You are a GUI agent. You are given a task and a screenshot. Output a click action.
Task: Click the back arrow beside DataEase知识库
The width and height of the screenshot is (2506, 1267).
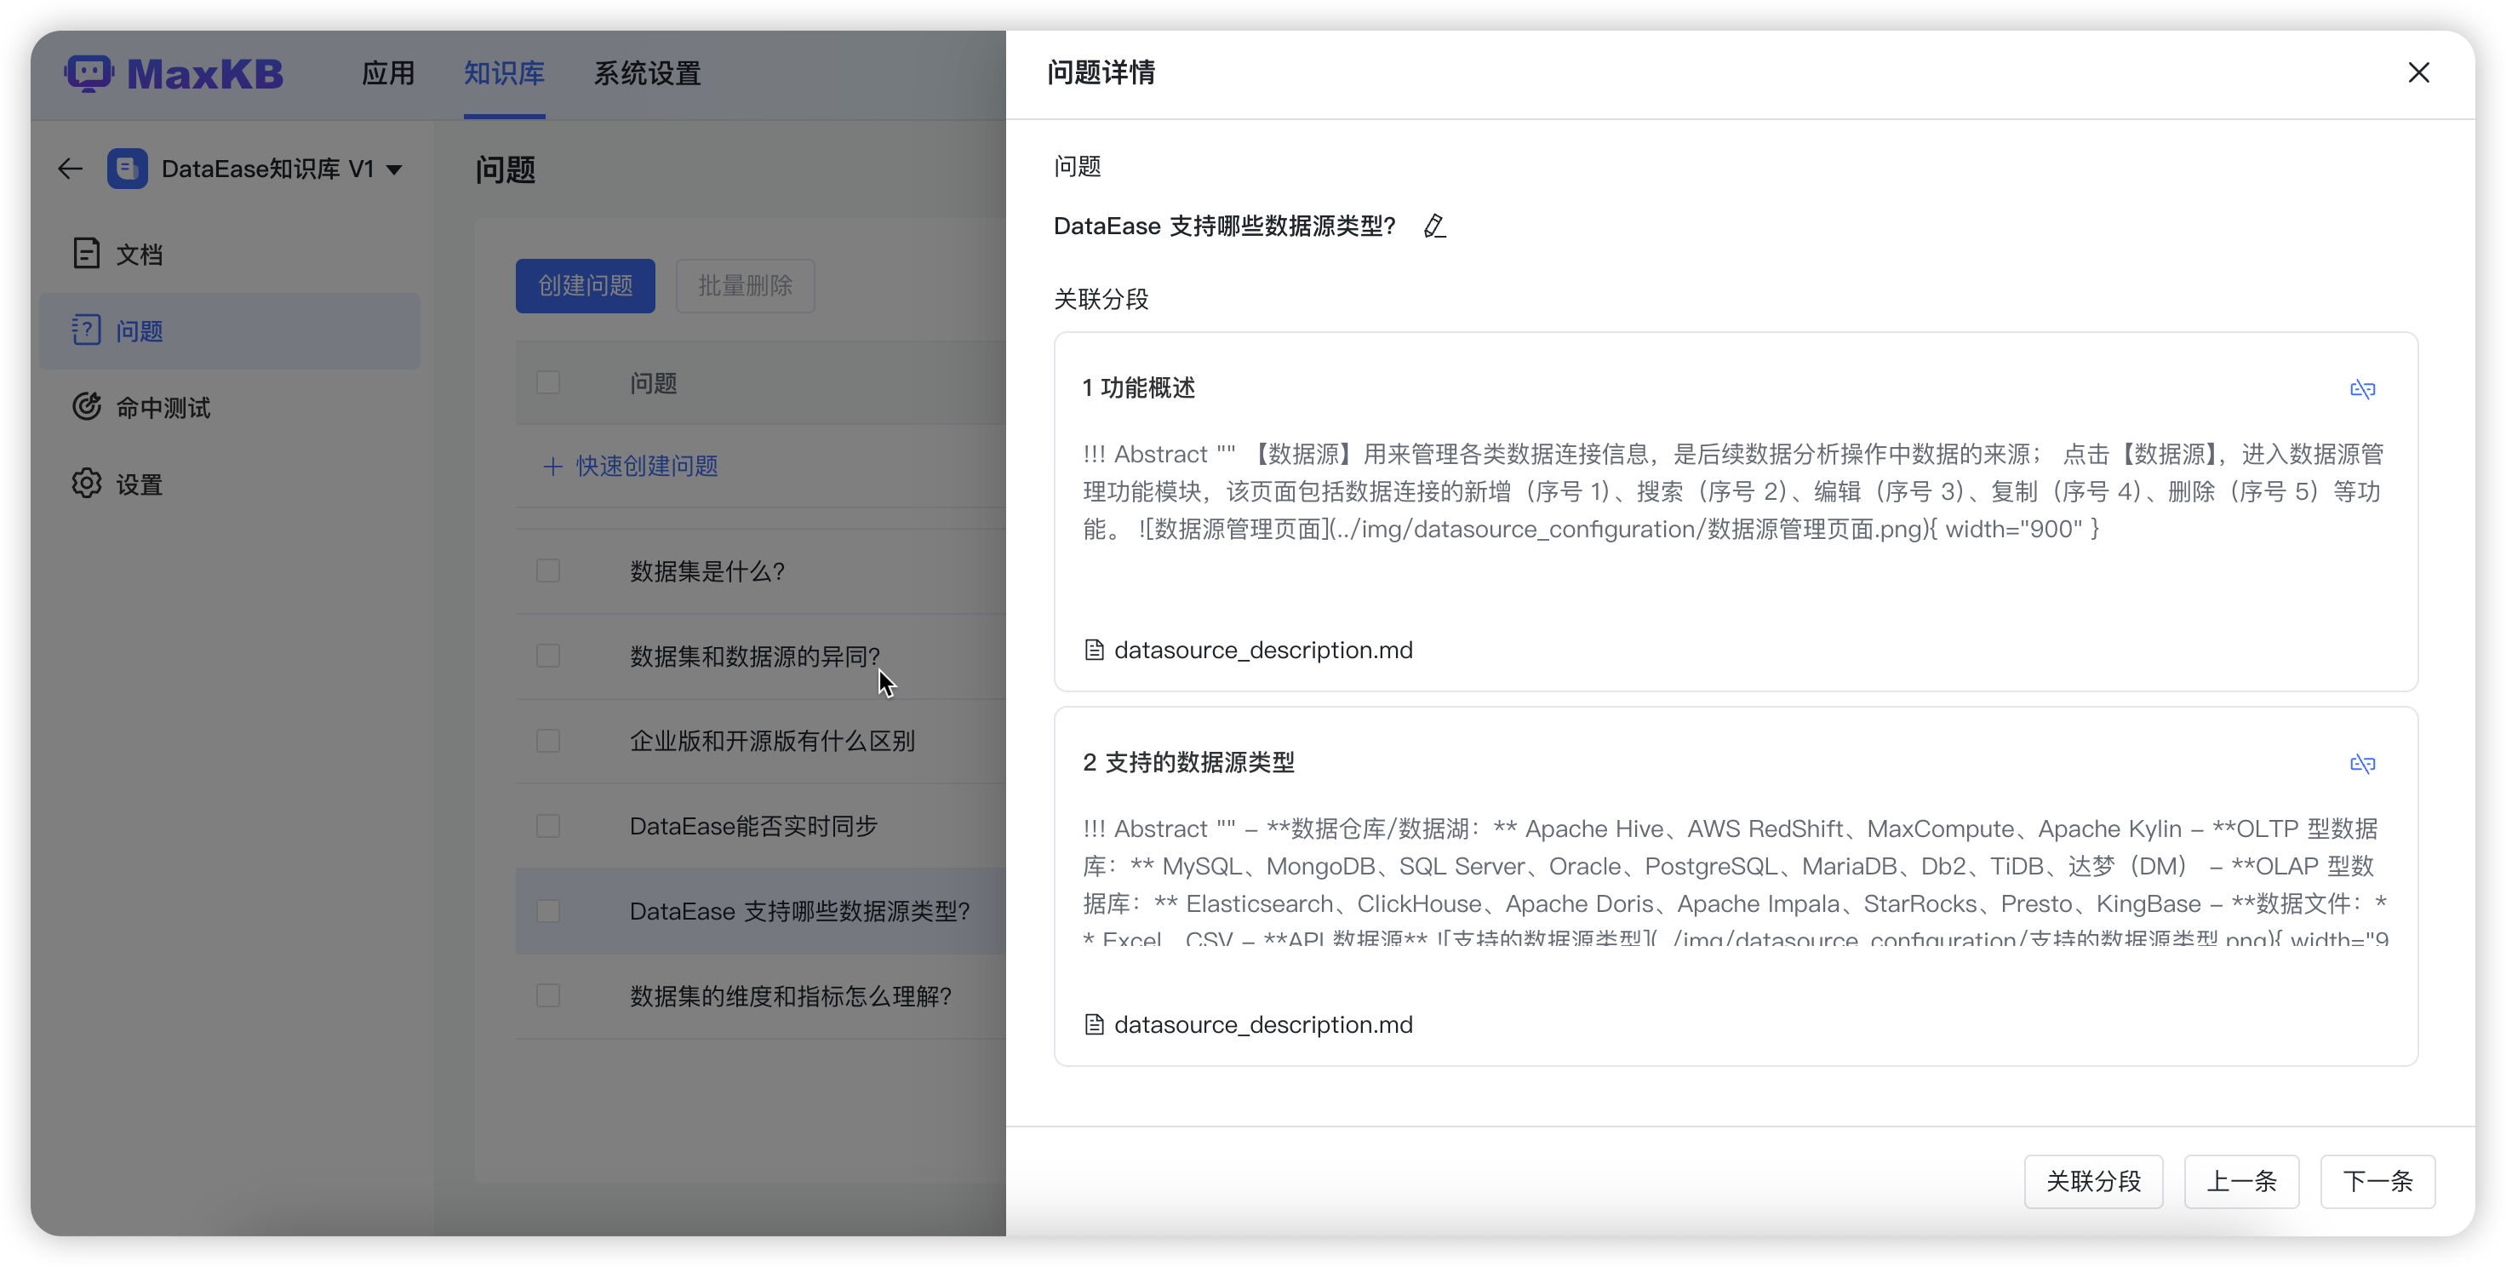coord(69,168)
